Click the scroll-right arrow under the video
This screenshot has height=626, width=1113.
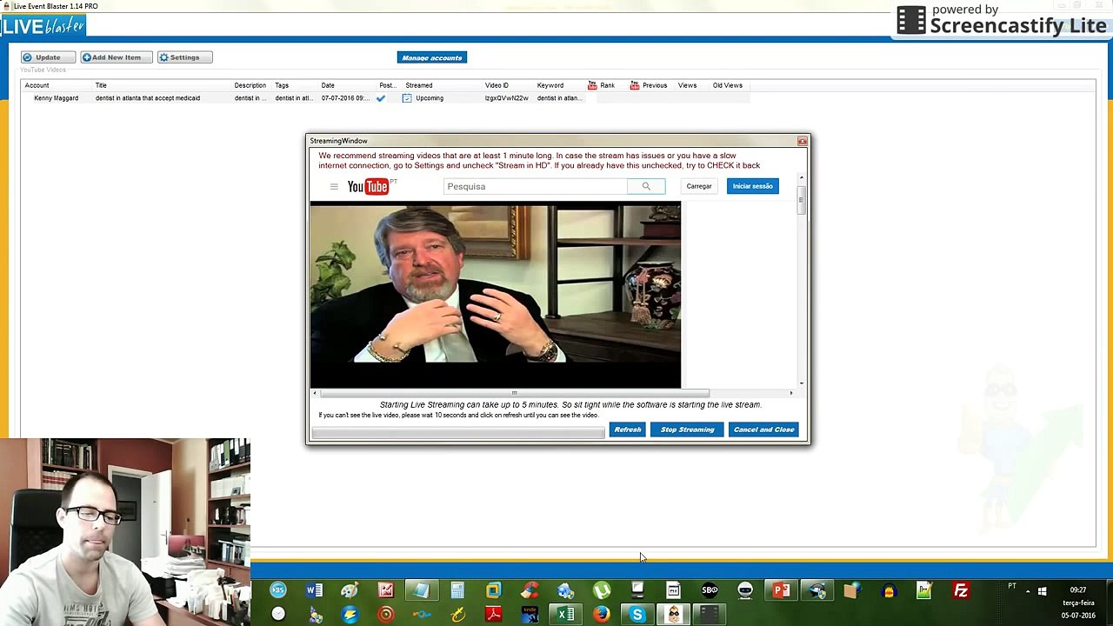tap(791, 393)
